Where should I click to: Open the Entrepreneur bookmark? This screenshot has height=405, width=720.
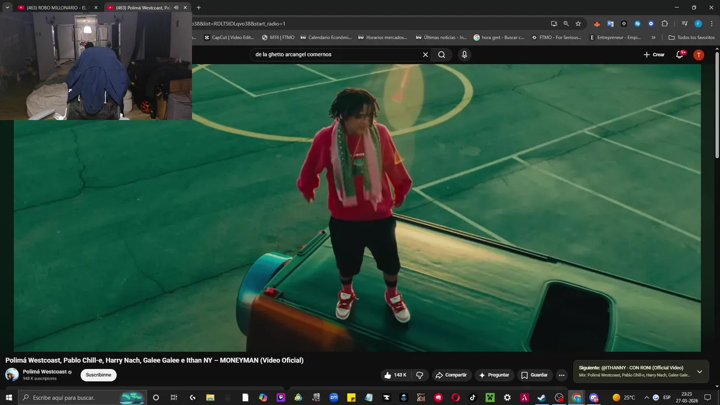pos(615,38)
